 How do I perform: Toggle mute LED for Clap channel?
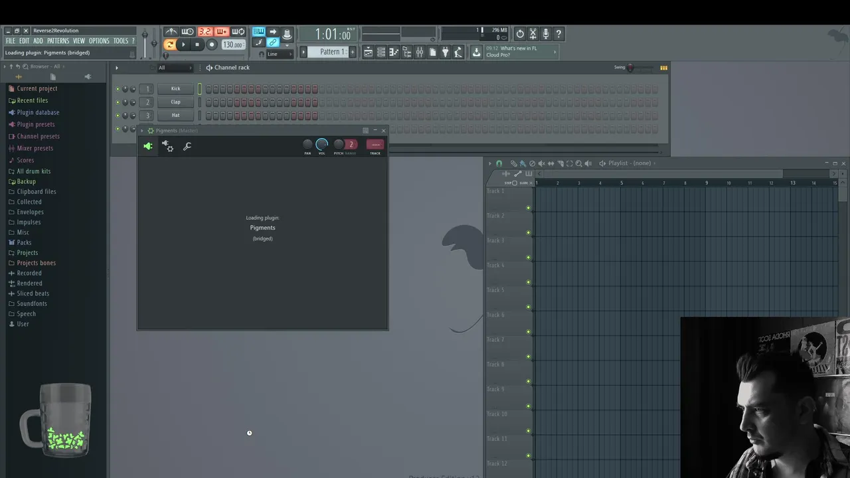pos(118,102)
